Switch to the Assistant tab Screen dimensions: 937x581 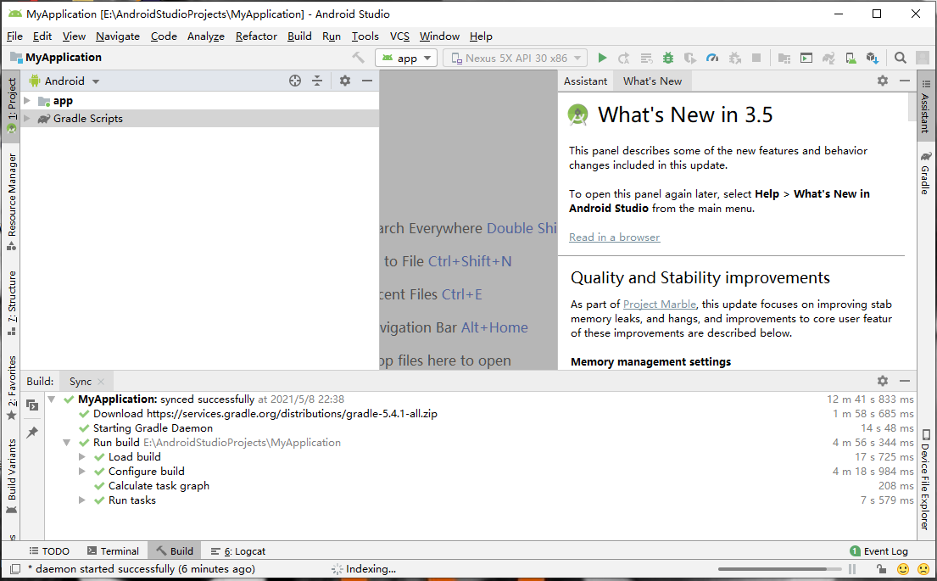585,81
